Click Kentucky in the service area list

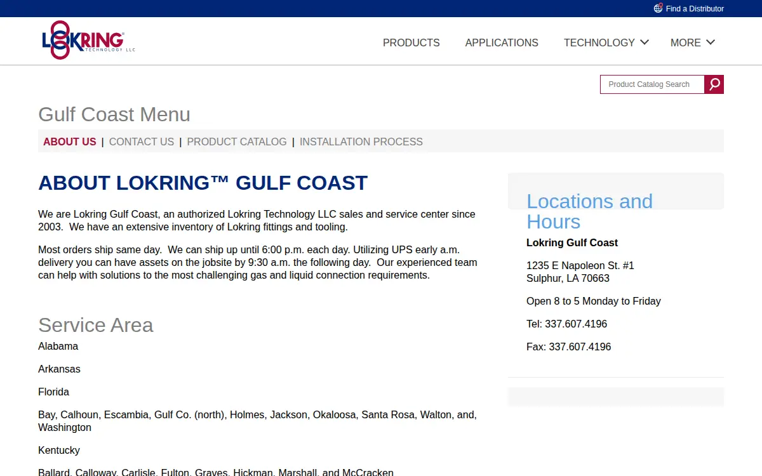tap(59, 450)
